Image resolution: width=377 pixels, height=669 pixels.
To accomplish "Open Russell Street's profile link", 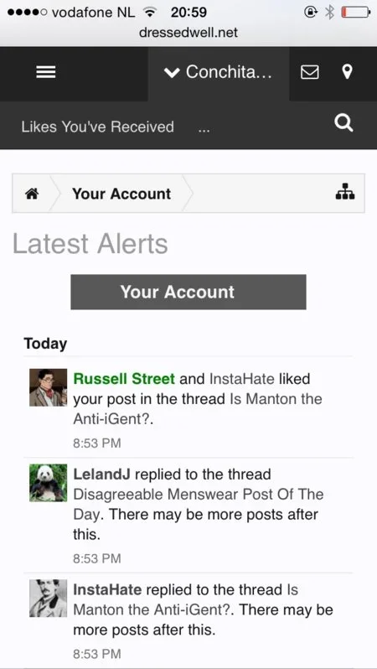I will click(x=124, y=378).
